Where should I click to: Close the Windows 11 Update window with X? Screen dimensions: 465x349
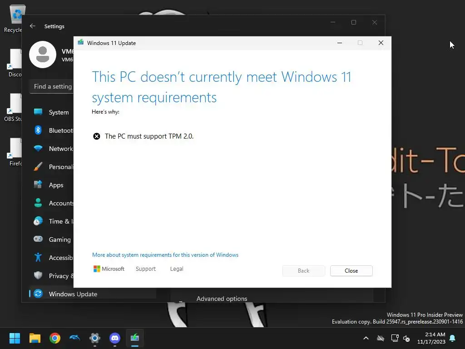click(381, 43)
